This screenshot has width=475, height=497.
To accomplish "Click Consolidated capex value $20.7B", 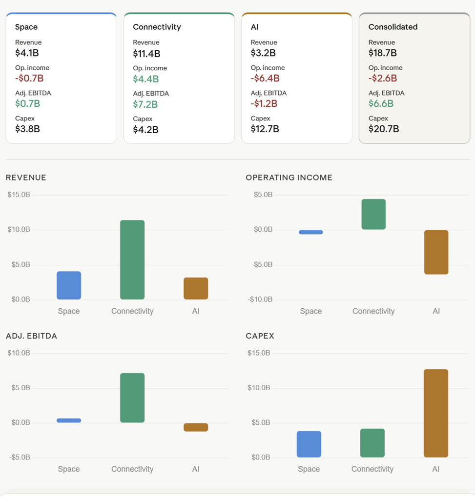I will [x=384, y=129].
